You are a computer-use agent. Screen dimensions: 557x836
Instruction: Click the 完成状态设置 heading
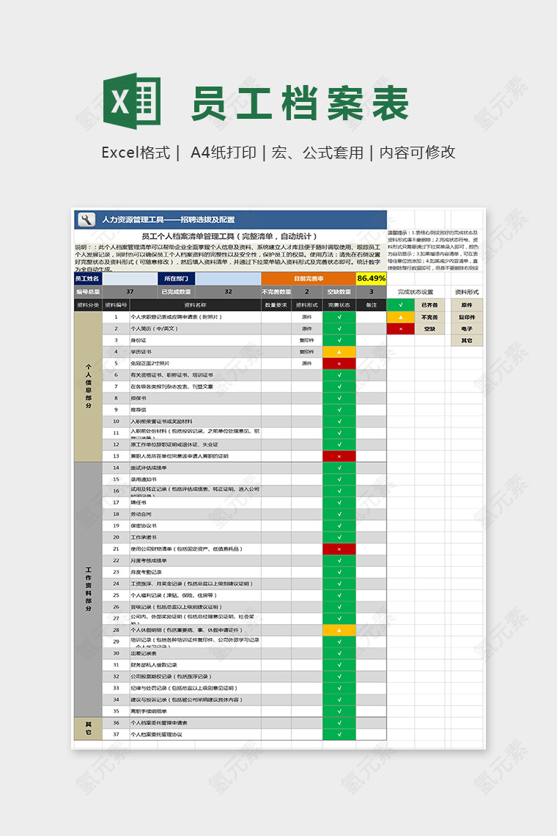416,292
